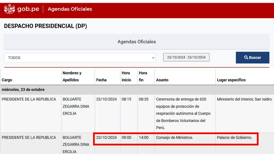
Task: Click the Agendas Oficiales panel title
Action: [137, 42]
